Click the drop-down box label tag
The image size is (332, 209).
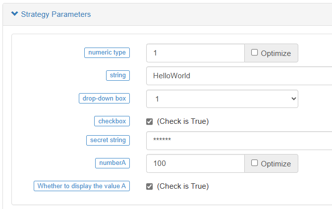[x=104, y=99]
